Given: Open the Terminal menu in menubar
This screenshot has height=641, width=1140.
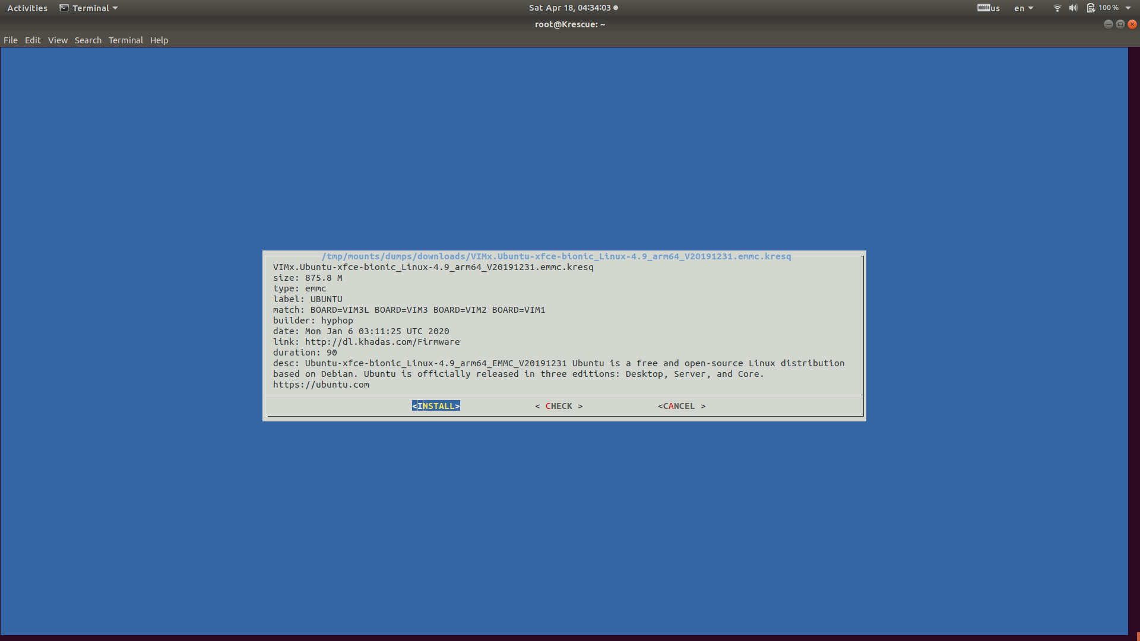Looking at the screenshot, I should click(125, 40).
